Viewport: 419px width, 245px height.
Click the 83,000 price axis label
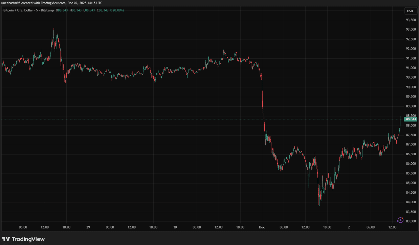411,221
